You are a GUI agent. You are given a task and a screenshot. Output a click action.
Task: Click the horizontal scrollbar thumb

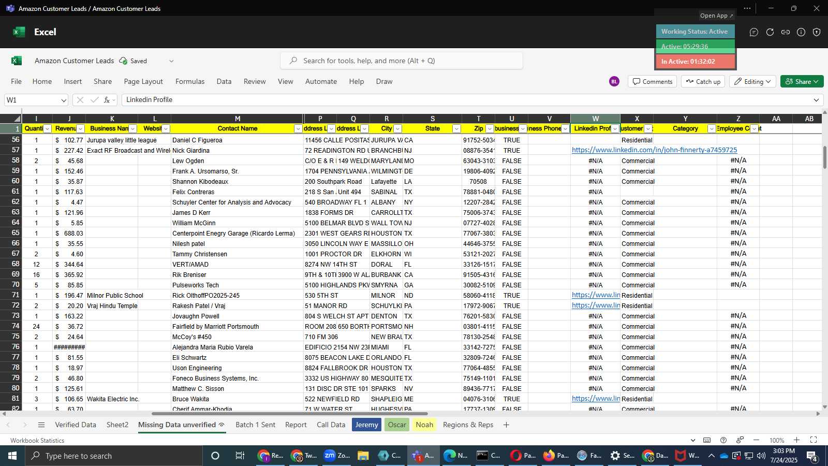point(290,414)
